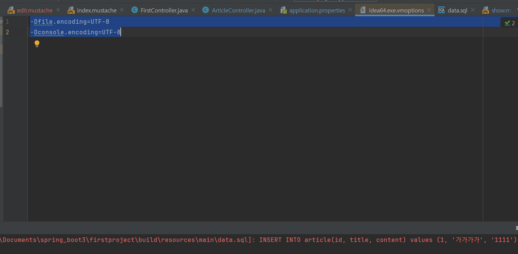The height and width of the screenshot is (254, 518).
Task: Open the index.mustache tab
Action: (97, 10)
